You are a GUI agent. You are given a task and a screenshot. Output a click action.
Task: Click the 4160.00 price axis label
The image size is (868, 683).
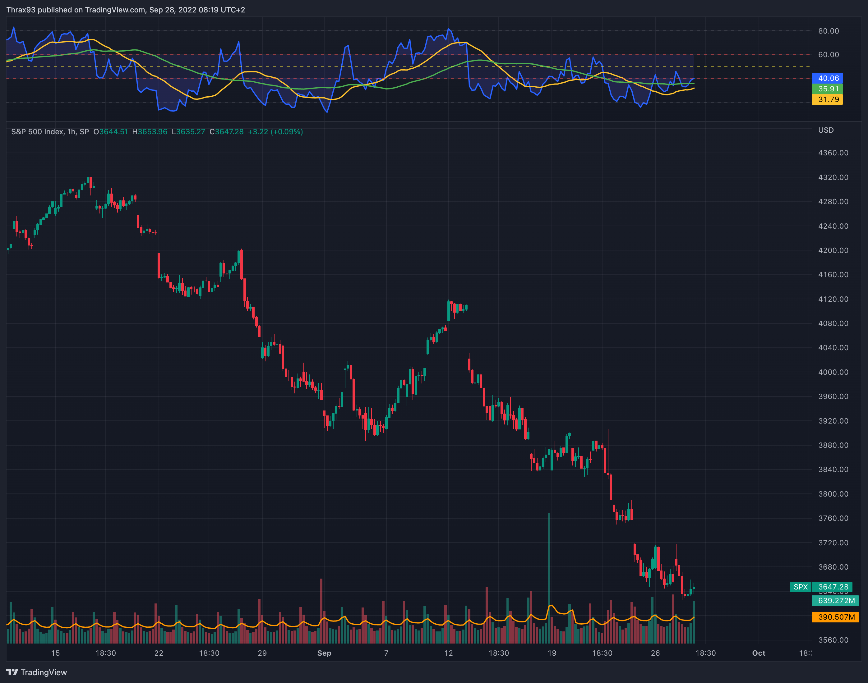(x=833, y=275)
